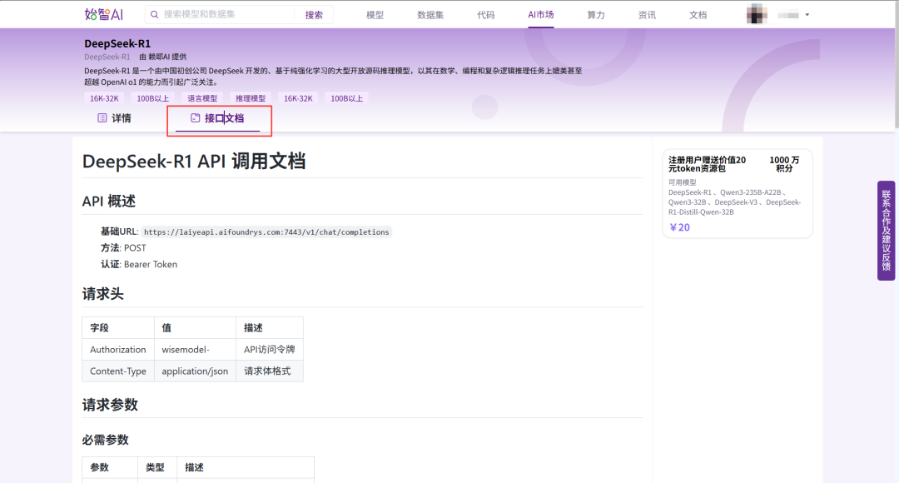Focus the model and dataset search field
This screenshot has width=899, height=483.
coord(227,14)
